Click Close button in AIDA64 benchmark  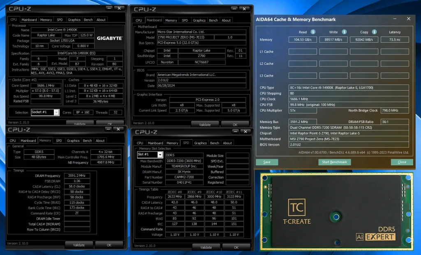point(402,162)
